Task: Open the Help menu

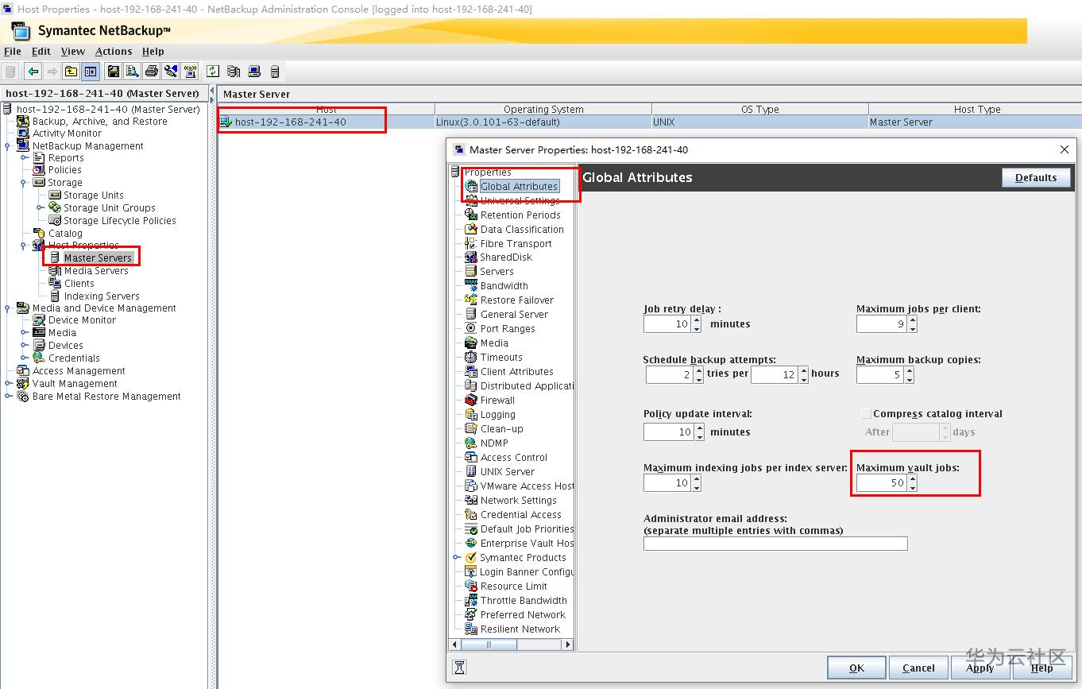Action: 153,52
